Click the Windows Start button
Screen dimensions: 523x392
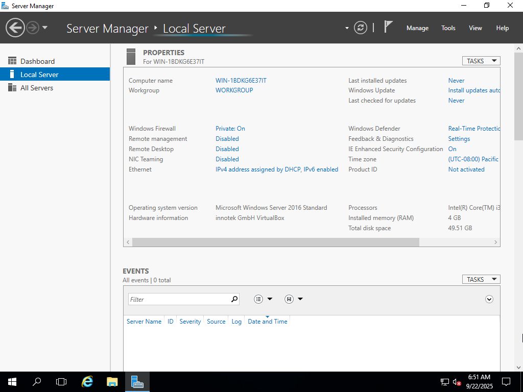(12, 381)
